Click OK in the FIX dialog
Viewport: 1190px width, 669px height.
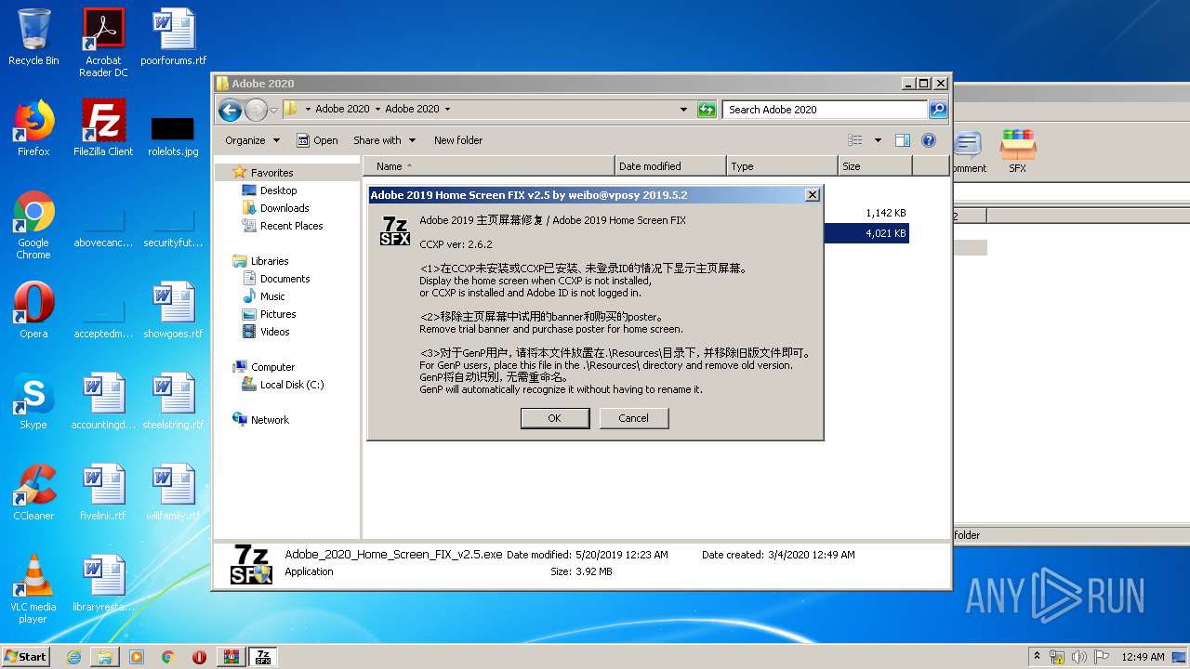point(554,418)
